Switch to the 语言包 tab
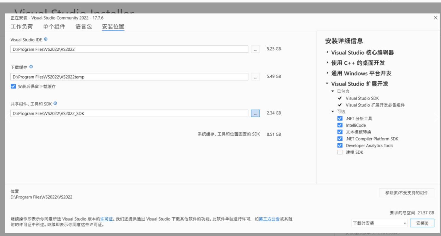This screenshot has height=236, width=441. click(84, 26)
